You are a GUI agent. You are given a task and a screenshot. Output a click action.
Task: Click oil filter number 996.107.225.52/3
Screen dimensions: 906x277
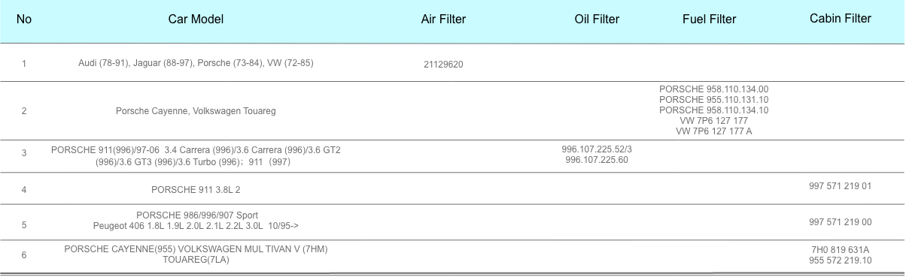[597, 149]
